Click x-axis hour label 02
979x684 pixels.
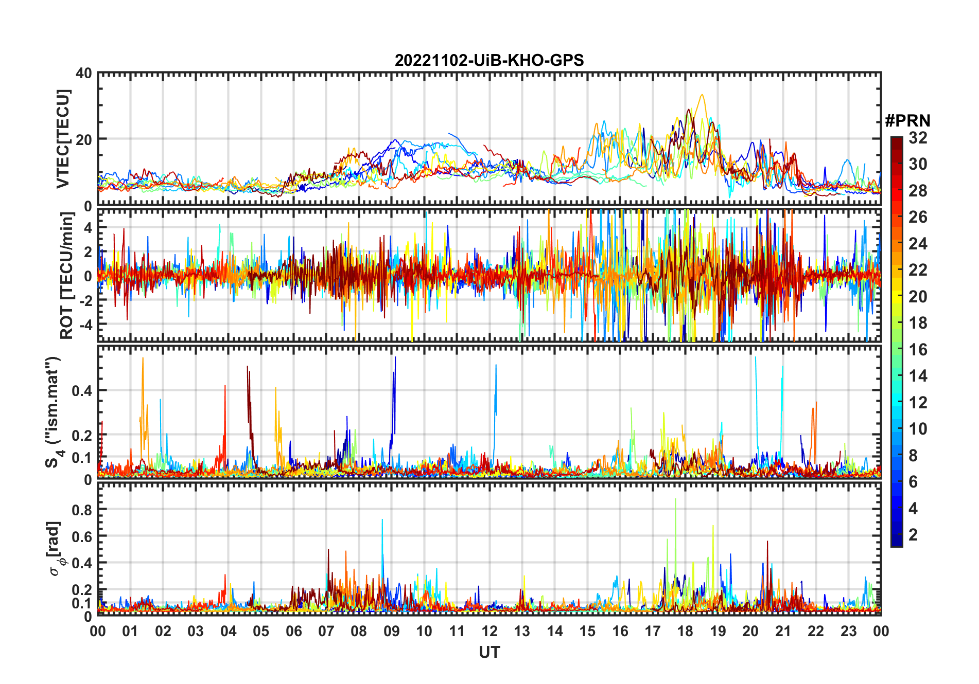coord(163,631)
